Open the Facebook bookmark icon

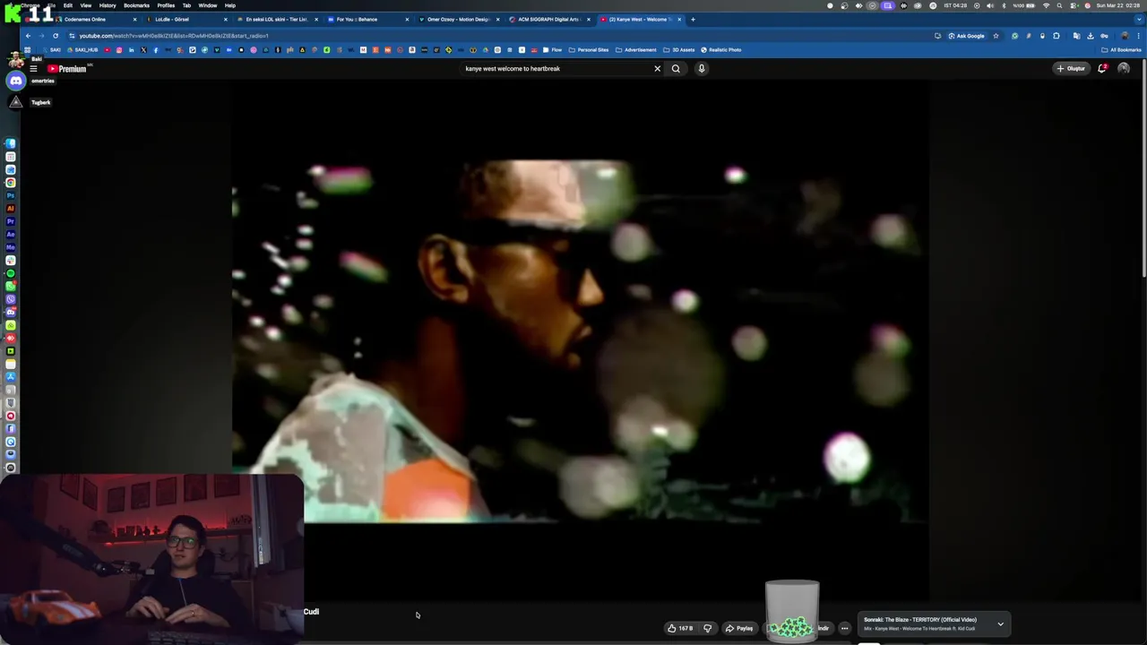coord(155,50)
